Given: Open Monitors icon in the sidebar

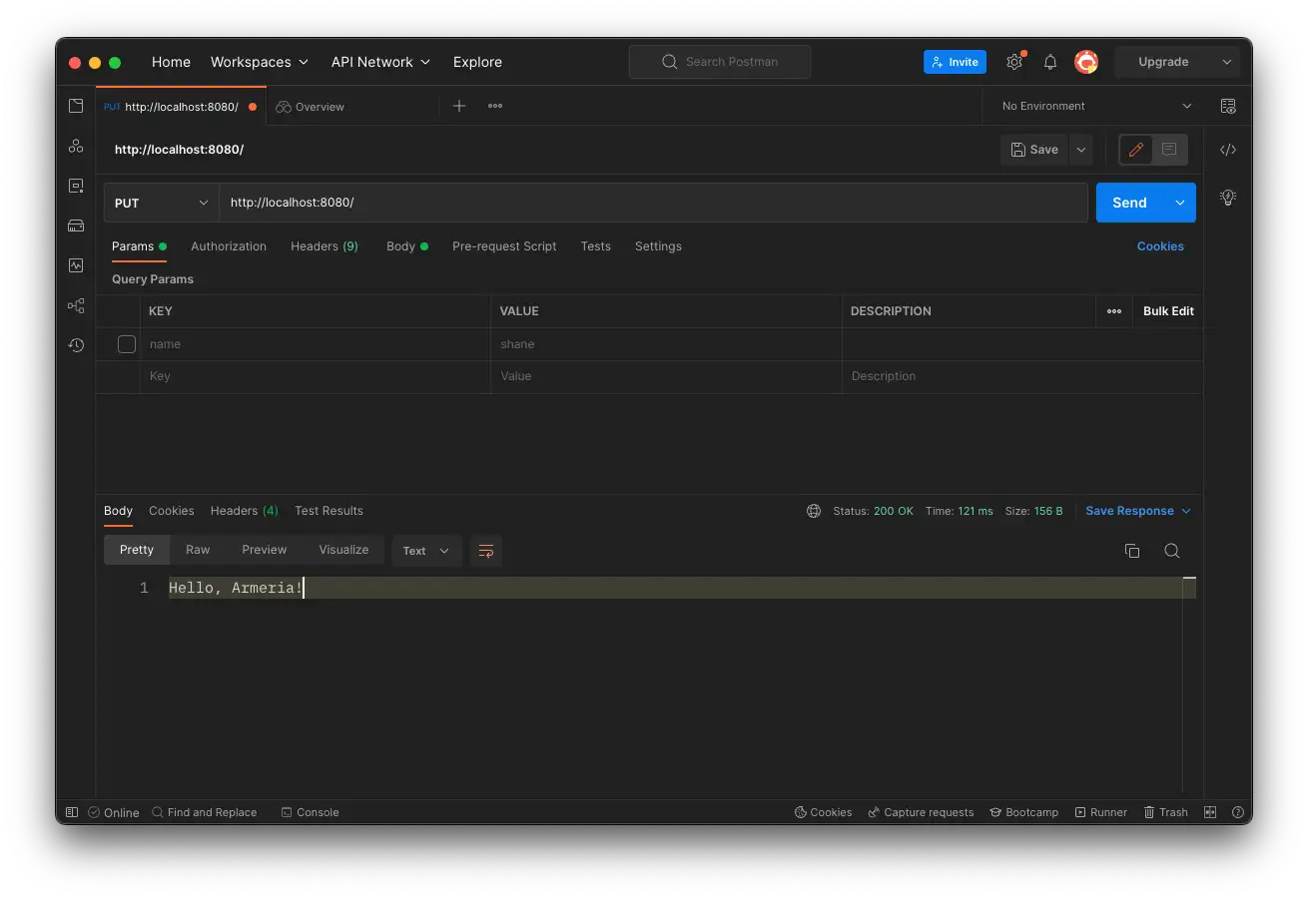Looking at the screenshot, I should (x=76, y=265).
